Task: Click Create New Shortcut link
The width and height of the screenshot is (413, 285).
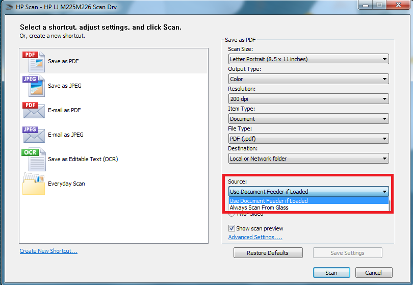Action: (48, 251)
